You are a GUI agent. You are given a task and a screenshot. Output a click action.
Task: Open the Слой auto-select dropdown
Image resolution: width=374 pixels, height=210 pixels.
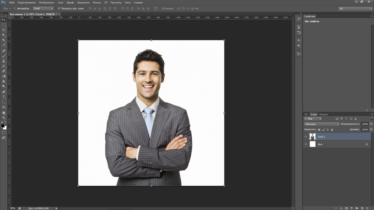point(43,8)
